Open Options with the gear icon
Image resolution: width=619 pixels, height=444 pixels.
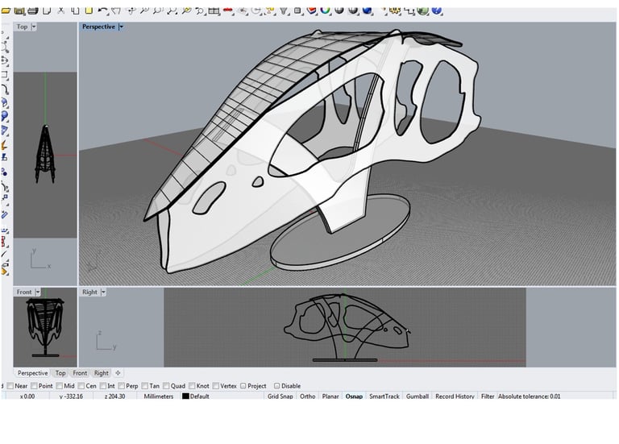395,10
